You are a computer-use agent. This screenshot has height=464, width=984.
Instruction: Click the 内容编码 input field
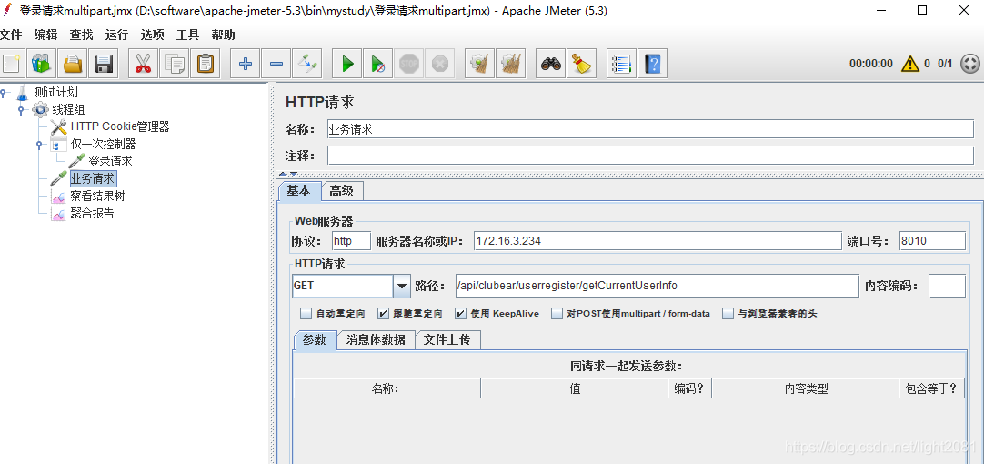tap(947, 286)
